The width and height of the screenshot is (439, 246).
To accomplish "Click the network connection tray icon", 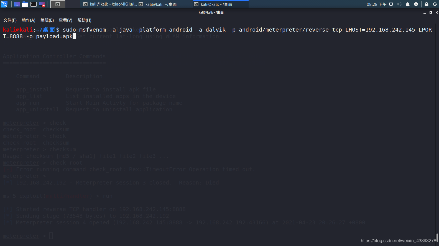I will (391, 4).
